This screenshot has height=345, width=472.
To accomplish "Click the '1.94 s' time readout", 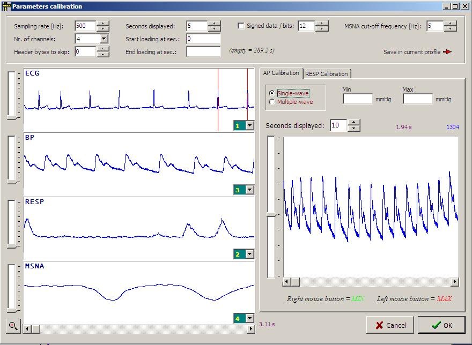I will 404,127.
